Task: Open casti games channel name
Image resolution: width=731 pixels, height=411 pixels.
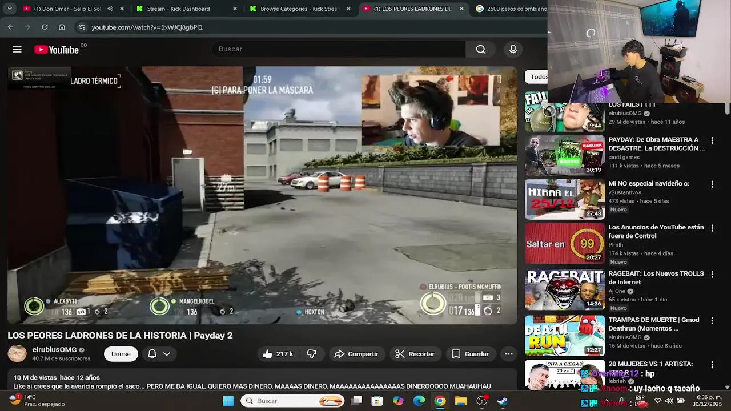Action: tap(624, 157)
